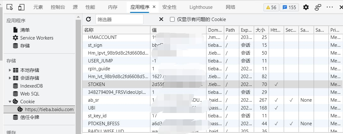Click the manifest document icon beside 清单

pos(15,30)
